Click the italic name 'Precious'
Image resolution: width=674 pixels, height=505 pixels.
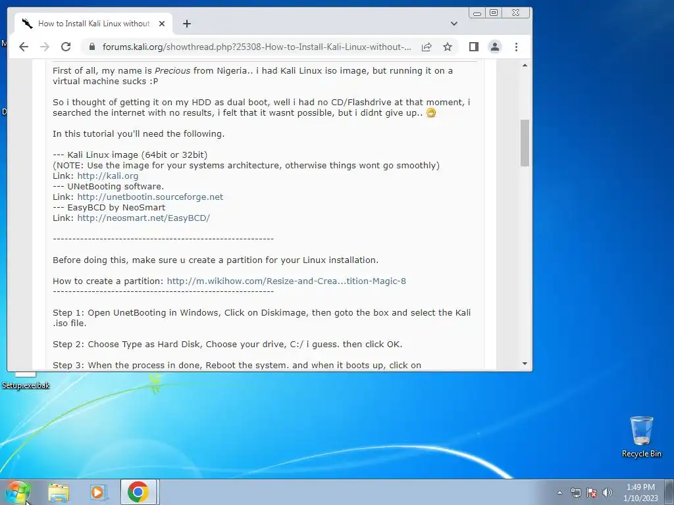point(172,70)
